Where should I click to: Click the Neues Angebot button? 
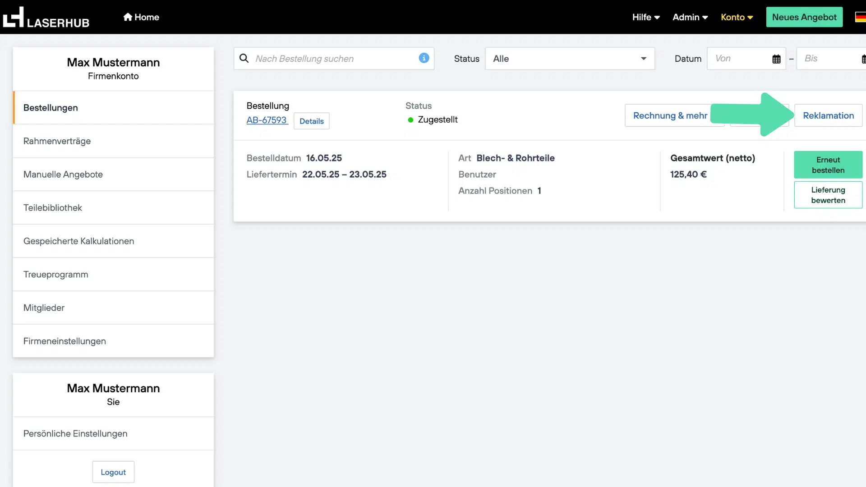[804, 17]
